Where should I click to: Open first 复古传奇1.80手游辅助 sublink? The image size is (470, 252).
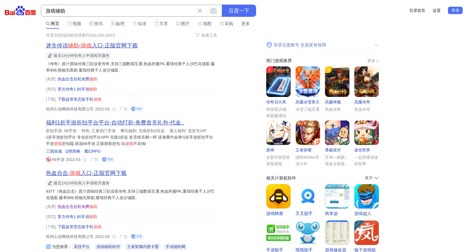coord(77,89)
